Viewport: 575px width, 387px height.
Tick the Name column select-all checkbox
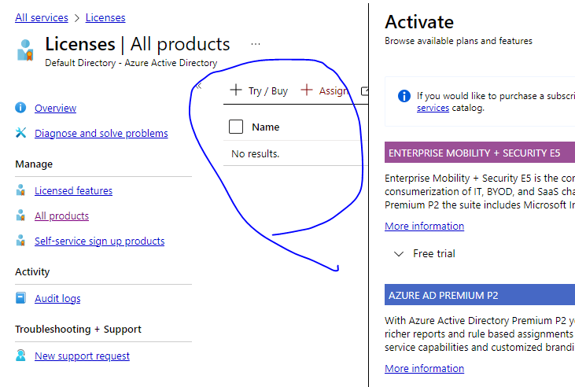click(x=236, y=127)
